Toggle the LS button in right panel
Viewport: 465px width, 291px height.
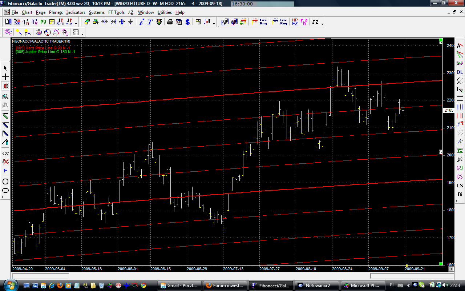pyautogui.click(x=460, y=186)
